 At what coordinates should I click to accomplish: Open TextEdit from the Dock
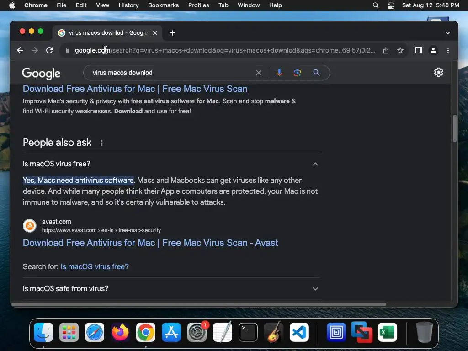tap(223, 332)
